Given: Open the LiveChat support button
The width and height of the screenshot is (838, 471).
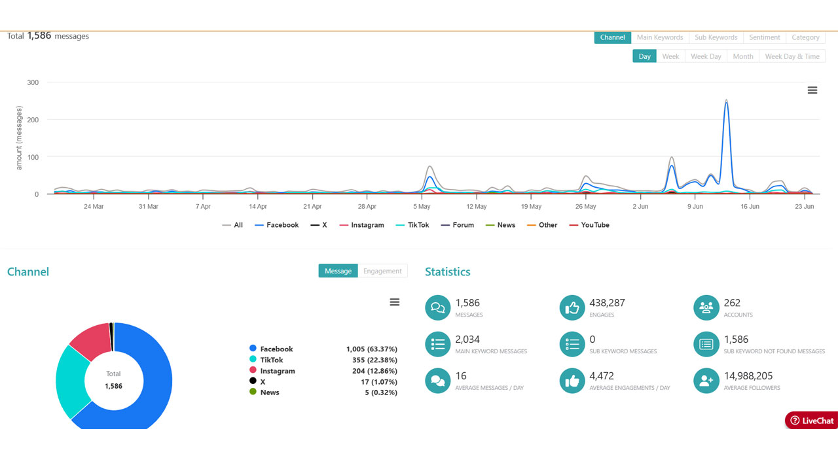Looking at the screenshot, I should coord(812,421).
